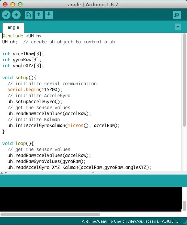This screenshot has width=187, height=225.
Task: Open a sketch using the up-arrow icon
Action: coord(39,15)
